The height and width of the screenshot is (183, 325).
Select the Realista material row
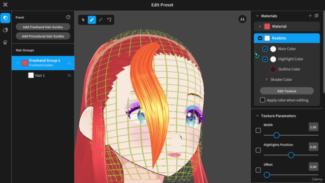[x=287, y=38]
